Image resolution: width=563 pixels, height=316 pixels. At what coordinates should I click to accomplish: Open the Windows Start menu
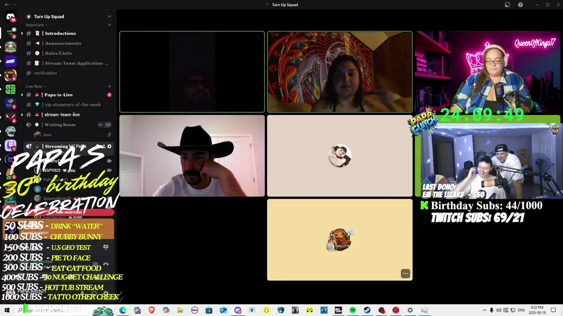7,310
